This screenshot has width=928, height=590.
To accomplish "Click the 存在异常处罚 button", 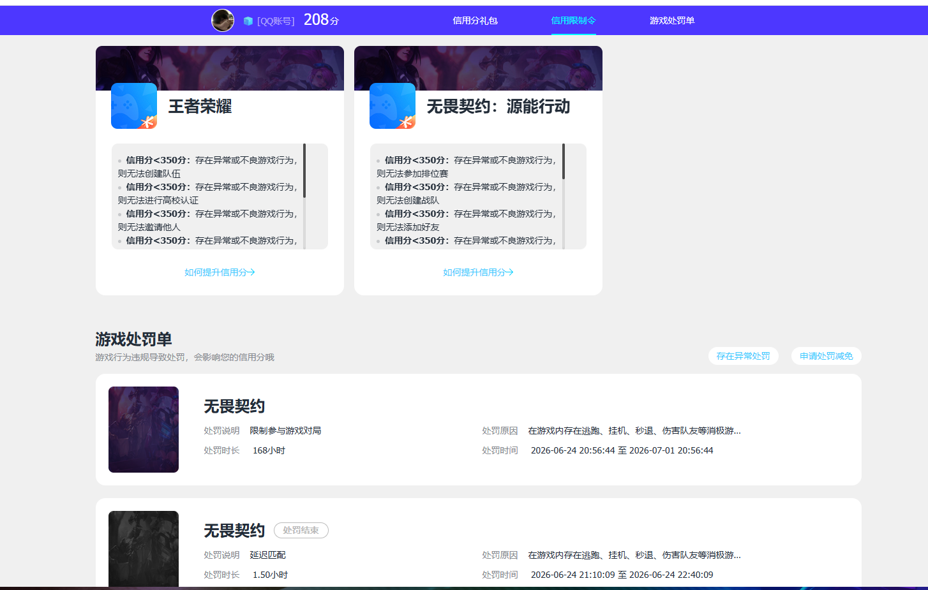I will tap(744, 356).
